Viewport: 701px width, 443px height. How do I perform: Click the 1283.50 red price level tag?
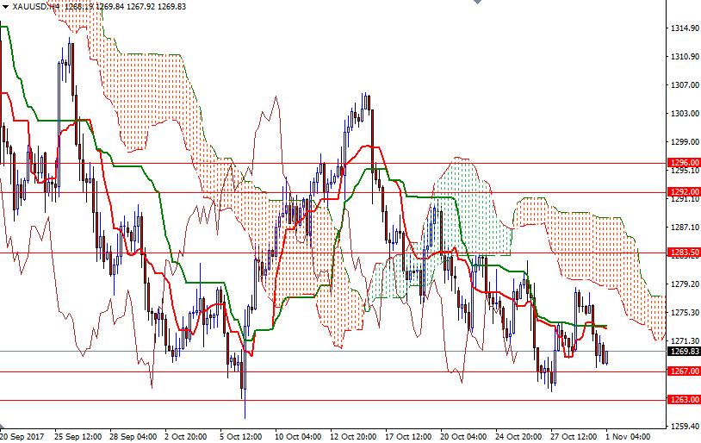pyautogui.click(x=684, y=253)
